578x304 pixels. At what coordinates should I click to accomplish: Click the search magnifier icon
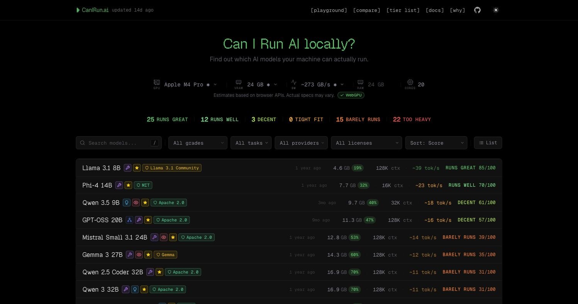point(83,143)
